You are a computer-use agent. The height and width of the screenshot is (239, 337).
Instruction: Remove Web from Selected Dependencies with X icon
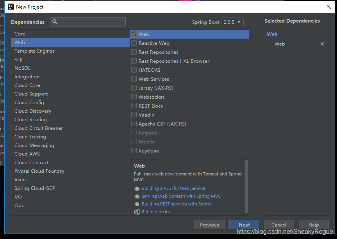(x=322, y=44)
